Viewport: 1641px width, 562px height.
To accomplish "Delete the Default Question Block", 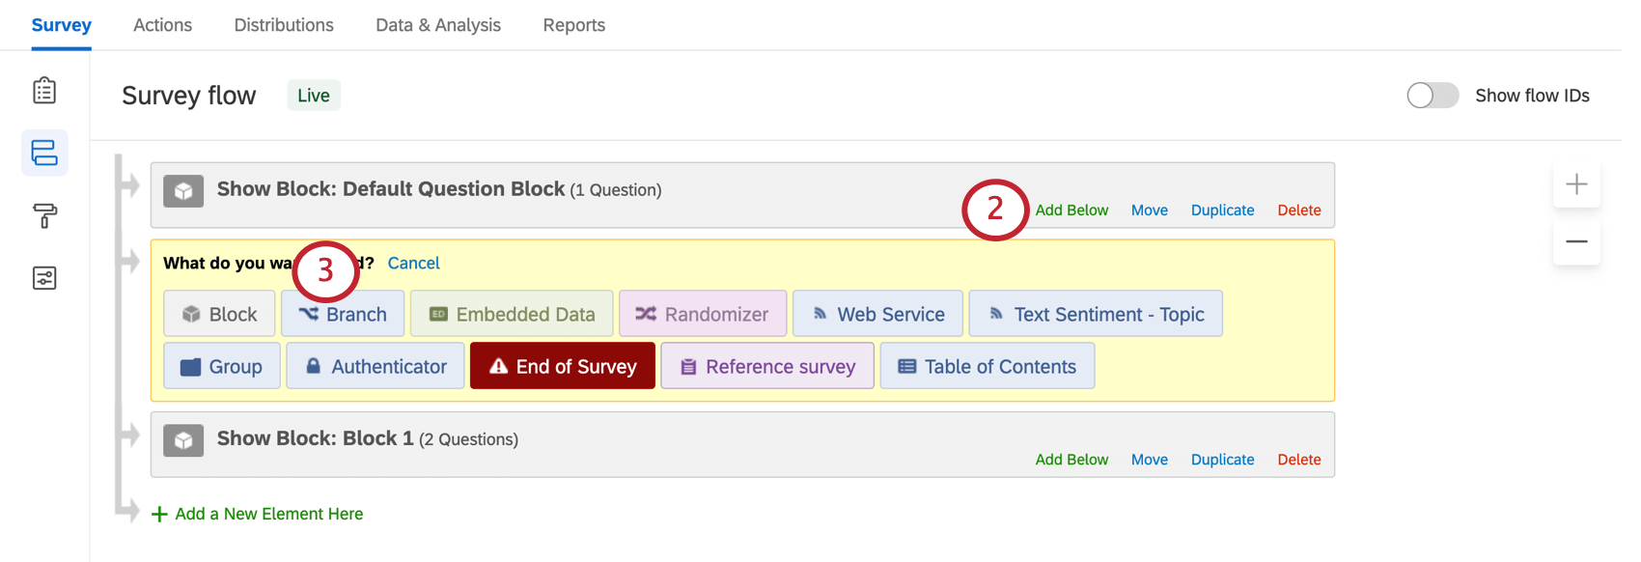I will click(1298, 211).
